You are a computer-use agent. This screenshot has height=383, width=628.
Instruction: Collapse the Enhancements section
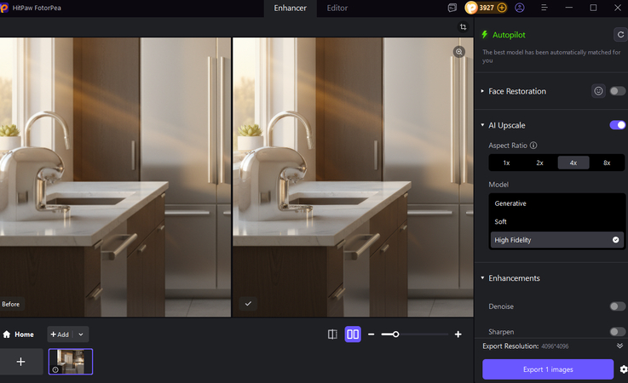[x=482, y=278]
